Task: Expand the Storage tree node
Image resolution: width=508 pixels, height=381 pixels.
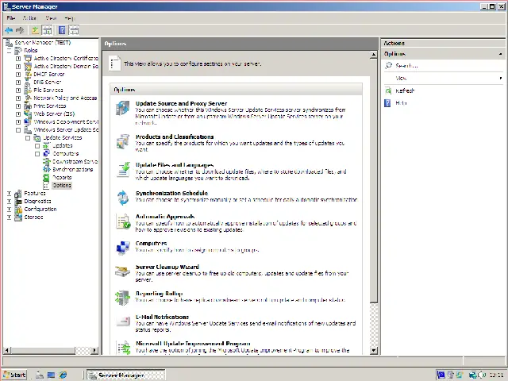Action: pos(9,217)
